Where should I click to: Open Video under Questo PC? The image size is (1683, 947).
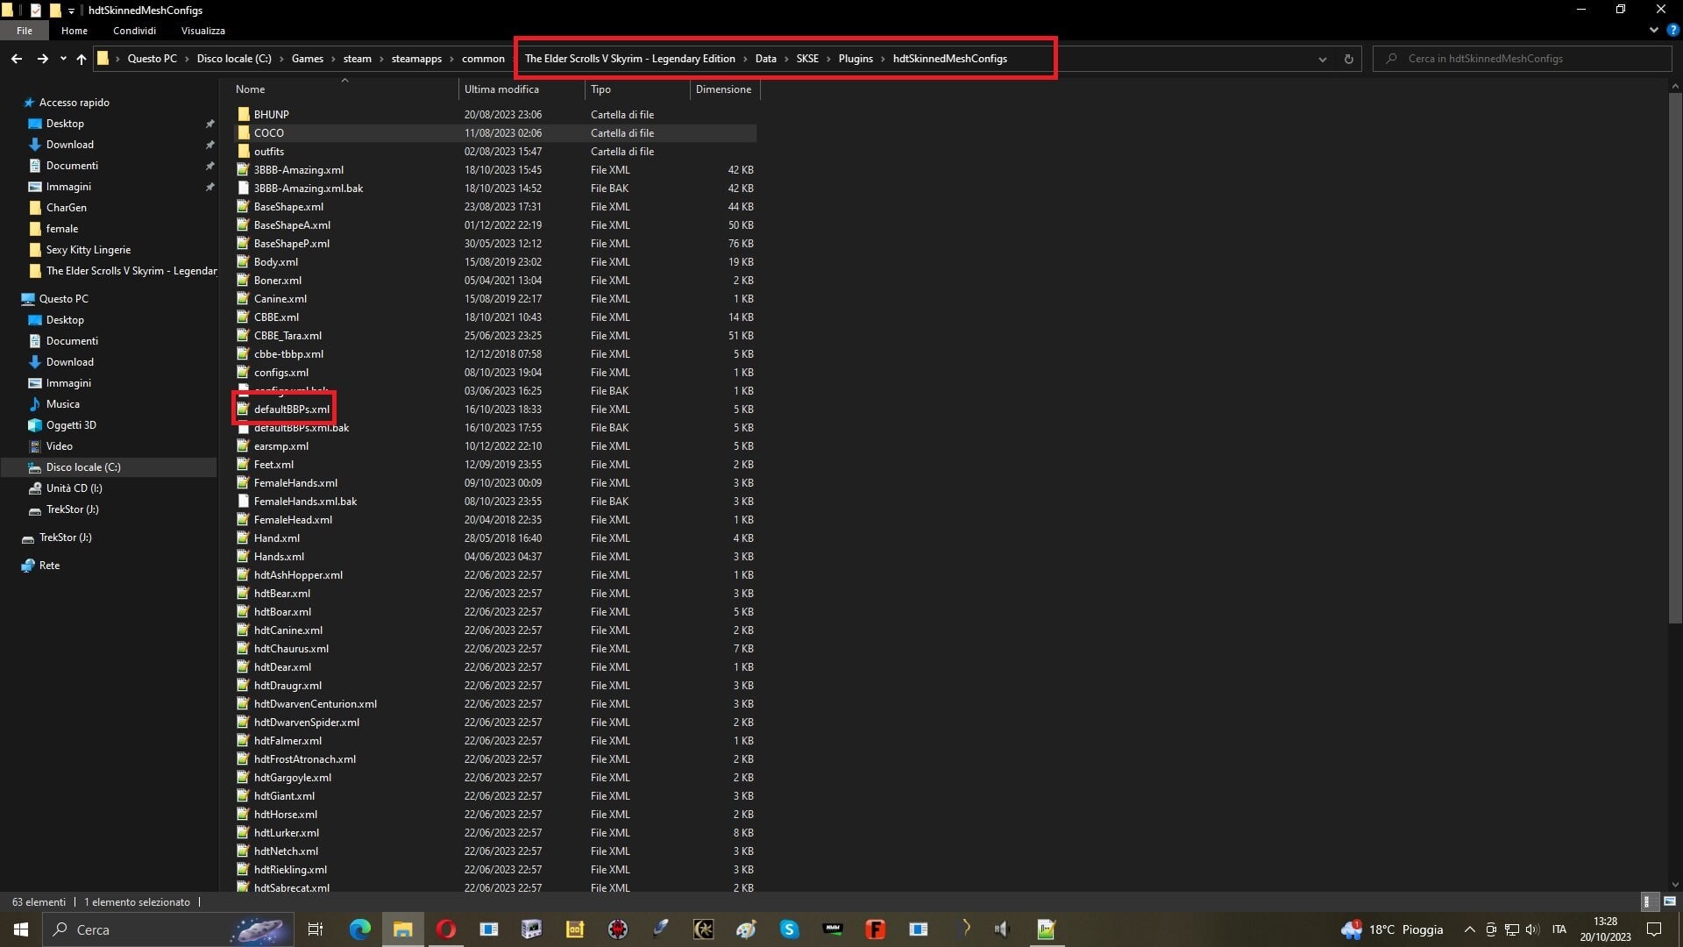coord(60,446)
